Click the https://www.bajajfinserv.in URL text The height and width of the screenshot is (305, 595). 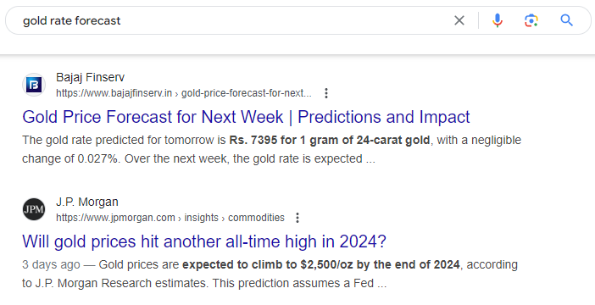pyautogui.click(x=114, y=93)
